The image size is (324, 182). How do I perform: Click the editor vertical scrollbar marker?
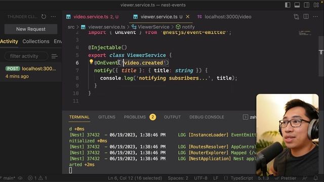(x=320, y=52)
